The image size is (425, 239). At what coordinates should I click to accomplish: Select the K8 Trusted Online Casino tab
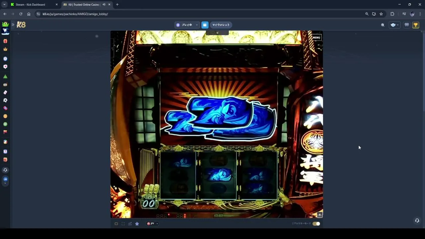[x=83, y=5]
